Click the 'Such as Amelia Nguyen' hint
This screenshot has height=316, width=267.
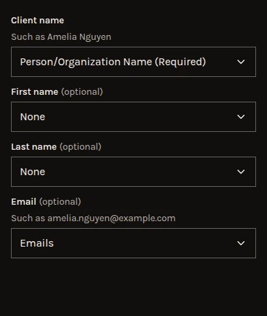61,37
